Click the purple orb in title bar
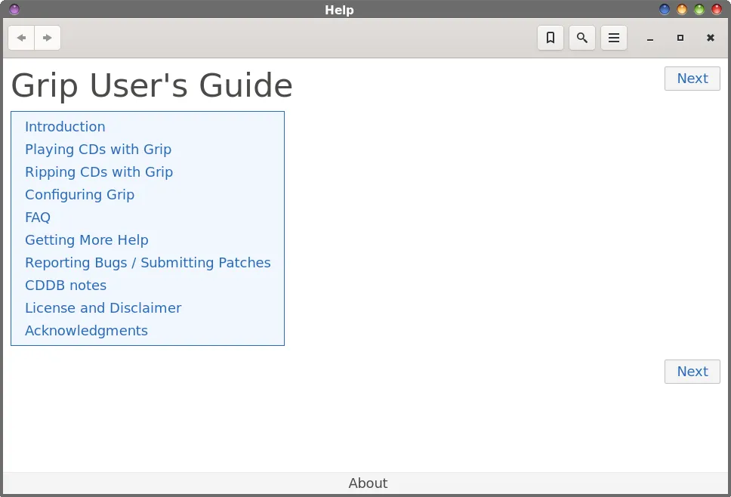This screenshot has width=731, height=497. point(14,9)
